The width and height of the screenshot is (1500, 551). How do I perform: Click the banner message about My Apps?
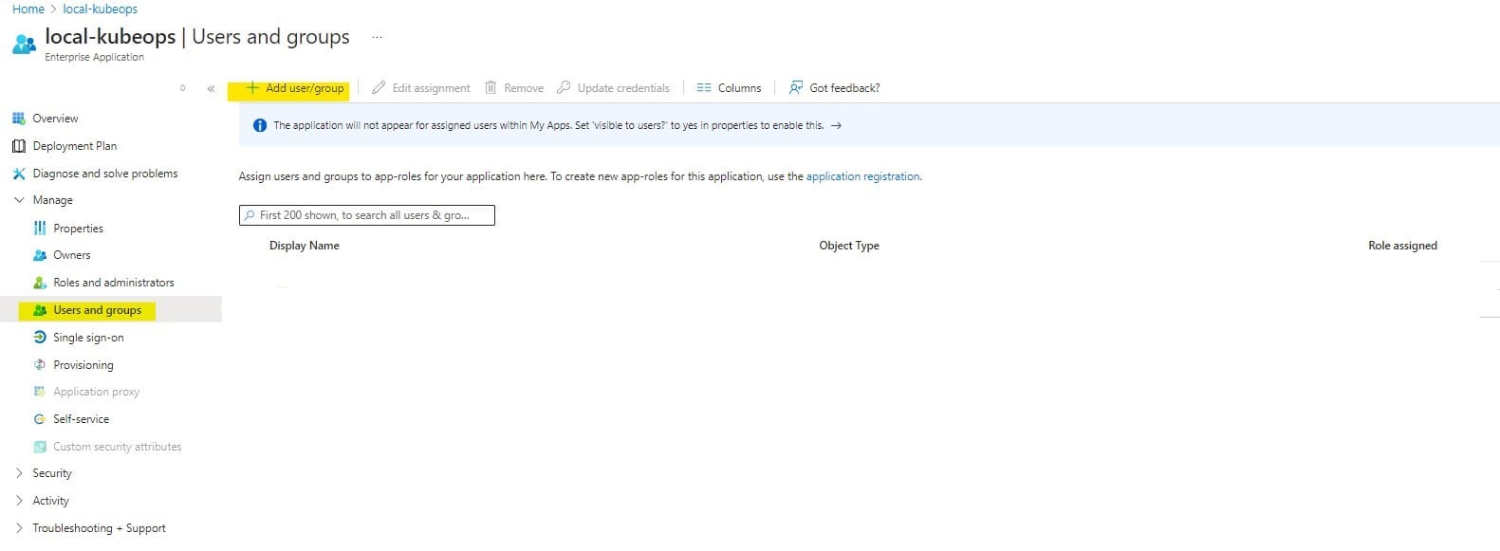click(548, 125)
